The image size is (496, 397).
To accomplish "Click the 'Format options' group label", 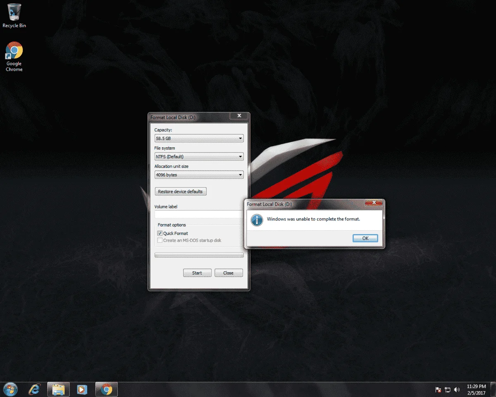I will click(x=172, y=225).
